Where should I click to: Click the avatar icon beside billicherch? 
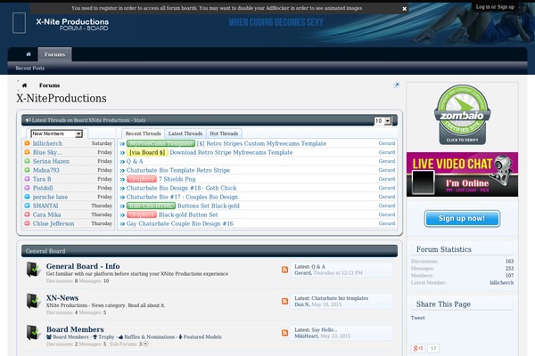[x=28, y=143]
